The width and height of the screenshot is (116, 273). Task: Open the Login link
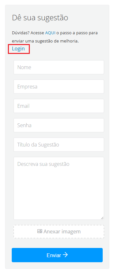[18, 49]
